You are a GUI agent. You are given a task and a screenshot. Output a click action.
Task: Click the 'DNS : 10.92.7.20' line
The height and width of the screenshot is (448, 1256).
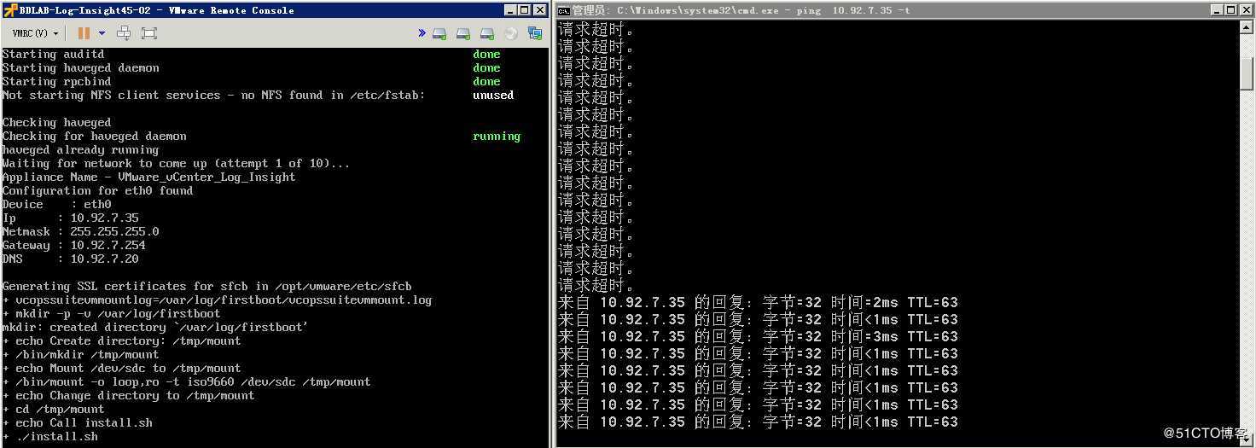coord(70,259)
